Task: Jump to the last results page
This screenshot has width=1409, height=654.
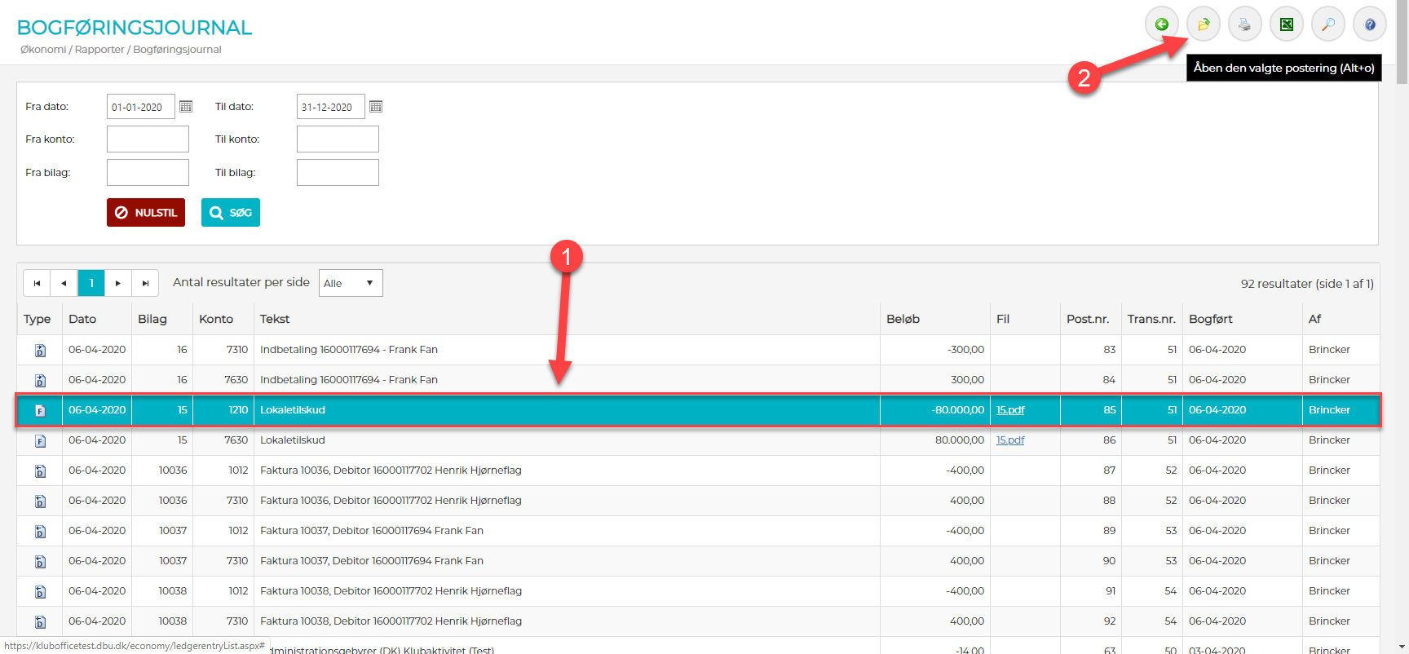Action: coord(145,283)
